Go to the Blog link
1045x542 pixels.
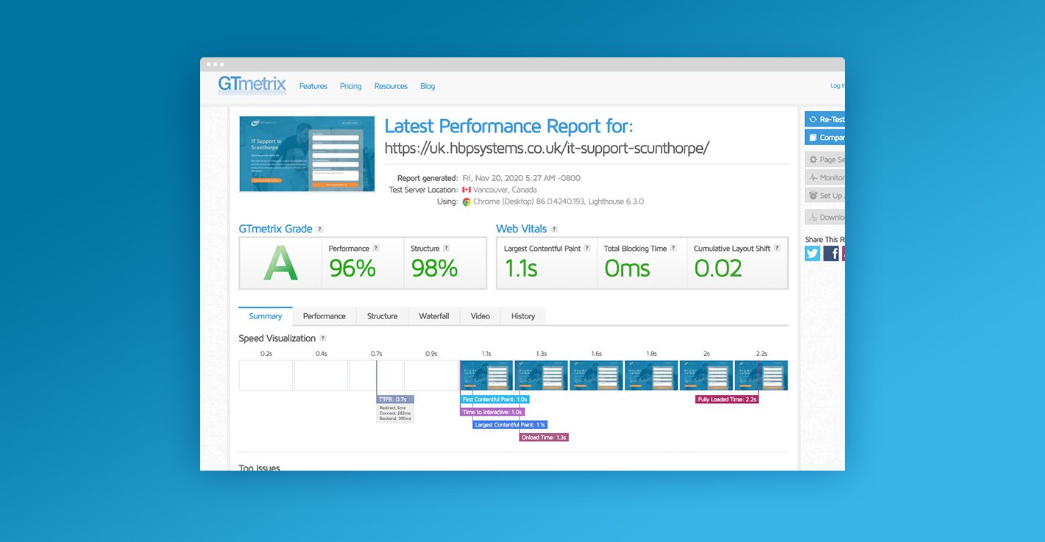point(427,86)
